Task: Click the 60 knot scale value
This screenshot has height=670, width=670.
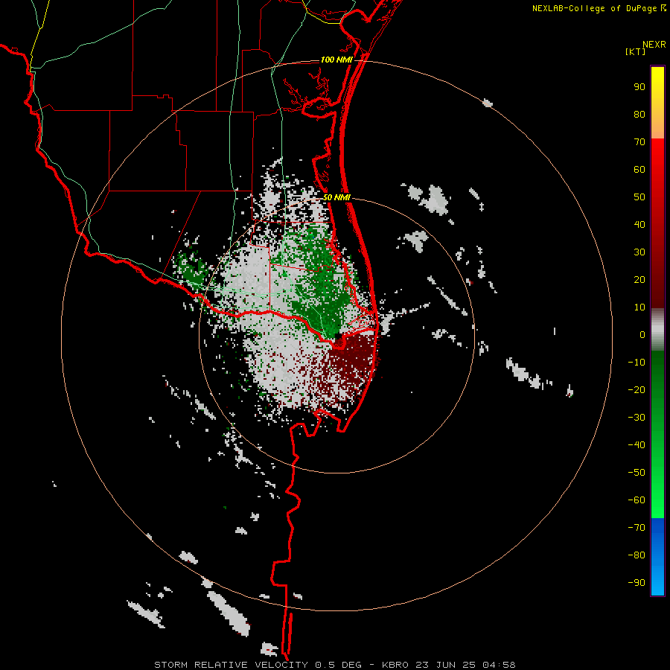Action: [x=639, y=170]
